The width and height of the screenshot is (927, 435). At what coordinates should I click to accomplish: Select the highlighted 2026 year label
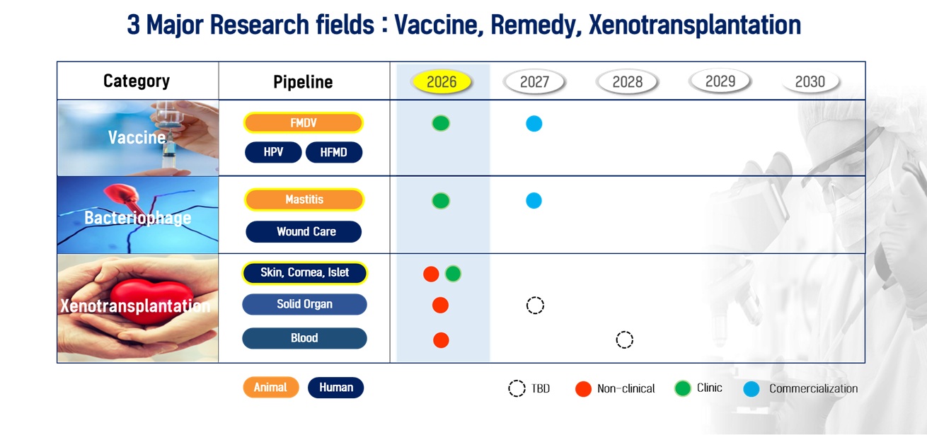point(442,82)
